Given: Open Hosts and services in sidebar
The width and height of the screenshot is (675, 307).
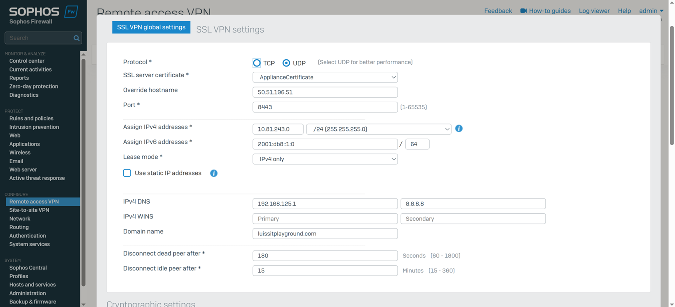Looking at the screenshot, I should (x=32, y=285).
